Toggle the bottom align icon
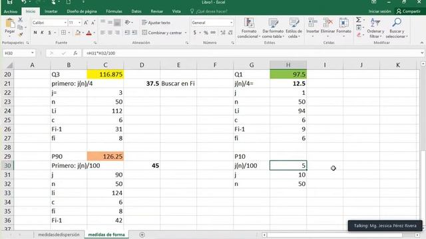Viewport: 426px width, 239px height. pos(117,22)
